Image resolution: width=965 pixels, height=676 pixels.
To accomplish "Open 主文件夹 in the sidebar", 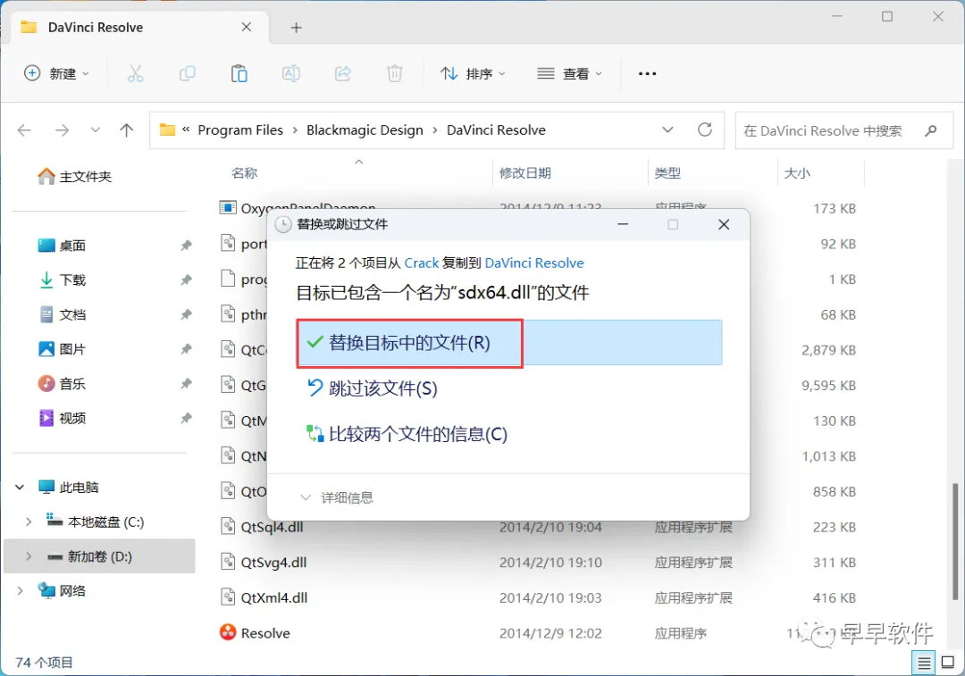I will pos(74,177).
